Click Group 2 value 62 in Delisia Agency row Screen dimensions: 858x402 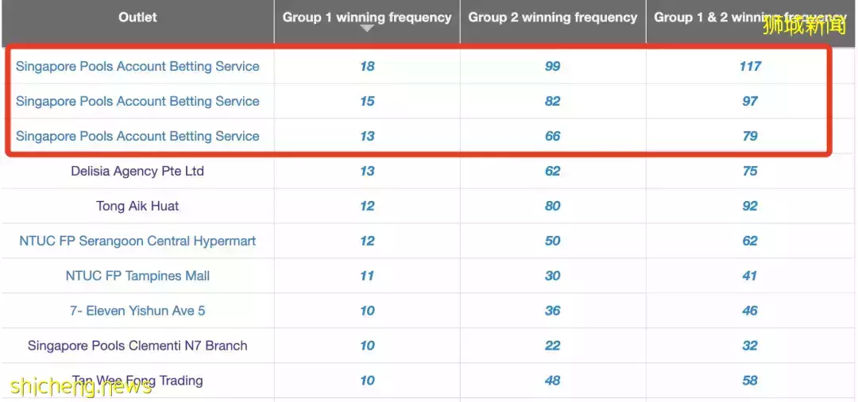(553, 171)
